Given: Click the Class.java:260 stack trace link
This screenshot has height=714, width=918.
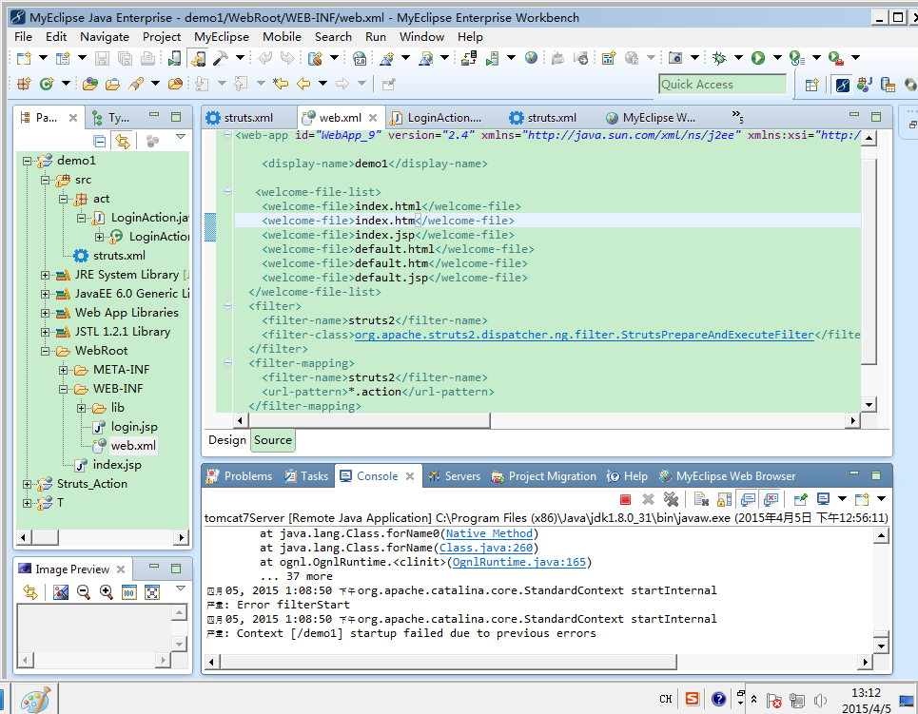Looking at the screenshot, I should [486, 549].
